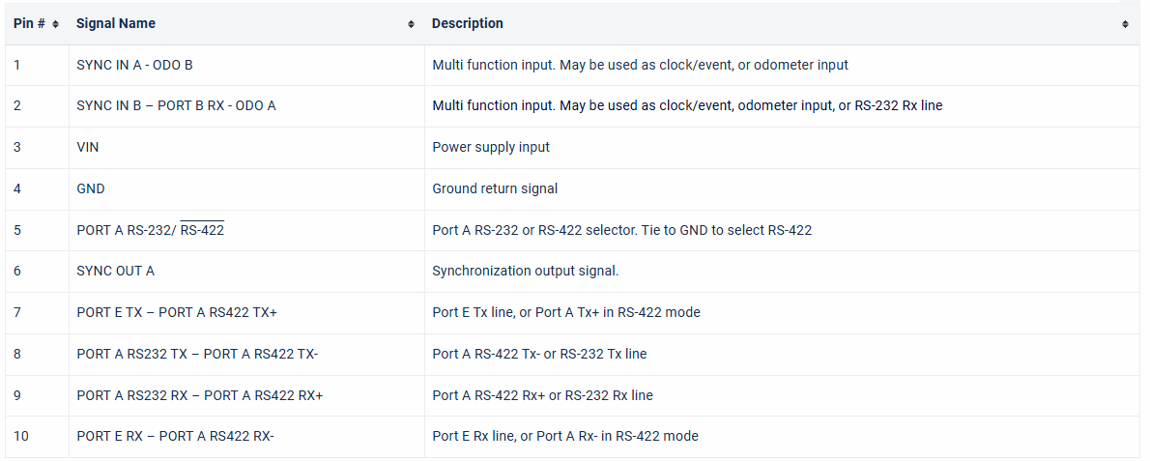Click the sort arrows in Description column
This screenshot has height=461, width=1150.
1125,24
